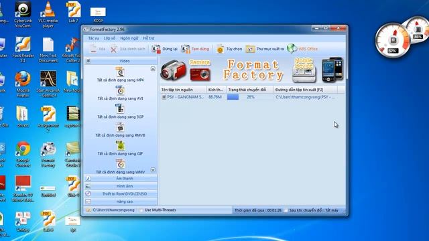Click Thời gian đã qua elapsed time

pos(257,210)
